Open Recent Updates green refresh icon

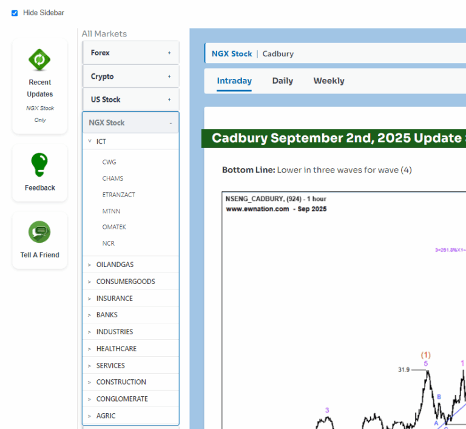click(39, 59)
